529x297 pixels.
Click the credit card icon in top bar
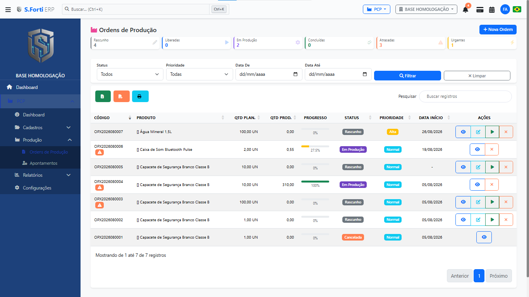click(x=480, y=10)
